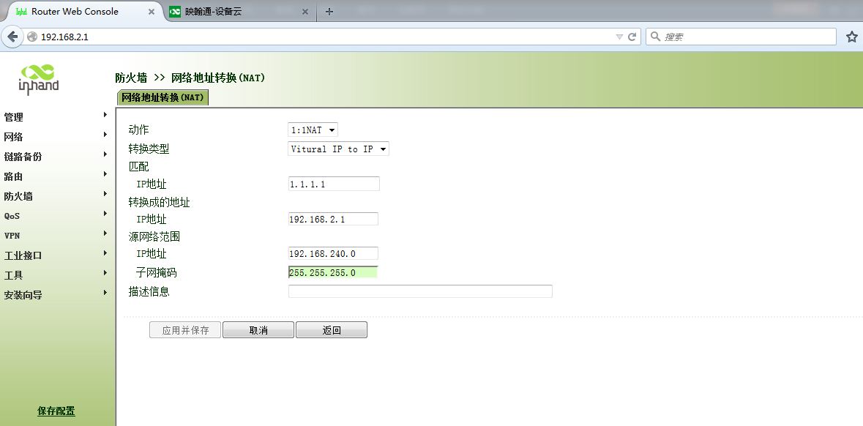863x426 pixels.
Task: Click the 描述信息 text field
Action: click(x=420, y=291)
